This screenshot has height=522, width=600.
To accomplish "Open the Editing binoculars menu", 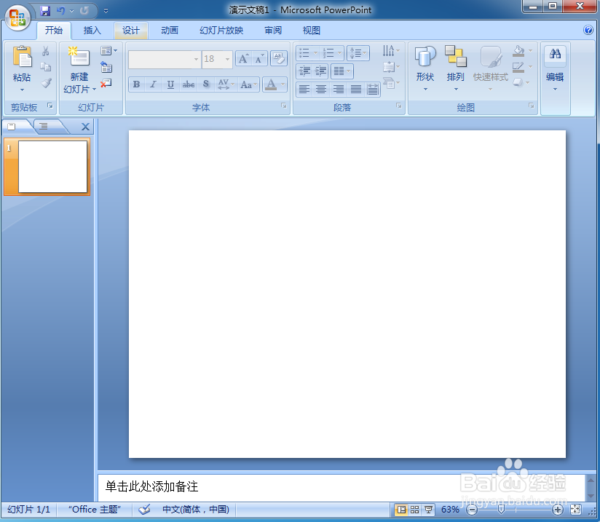I will tap(555, 69).
